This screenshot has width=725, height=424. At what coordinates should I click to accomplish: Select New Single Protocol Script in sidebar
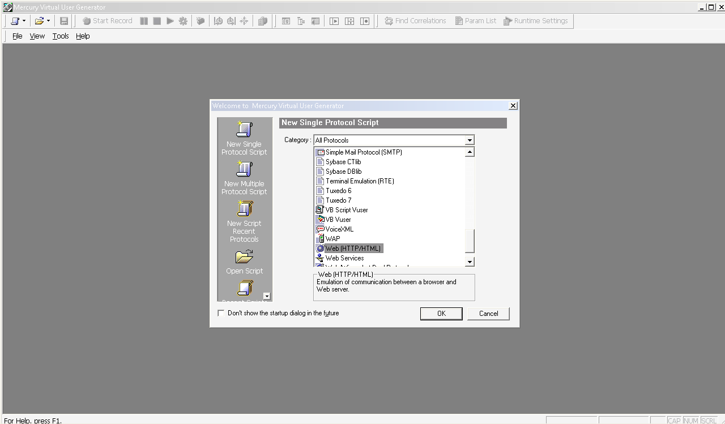(244, 138)
